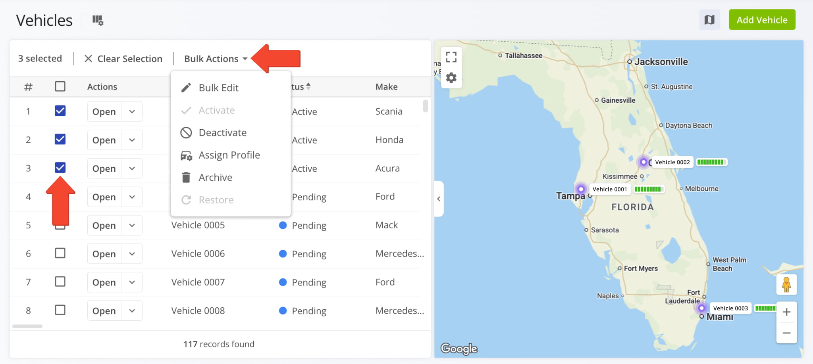This screenshot has height=364, width=813.
Task: Click the Vehicle 0001 map marker
Action: (581, 189)
